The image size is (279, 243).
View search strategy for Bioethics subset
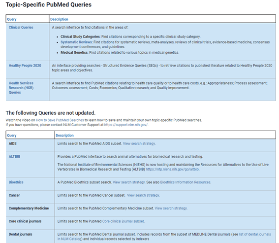[x=129, y=182]
